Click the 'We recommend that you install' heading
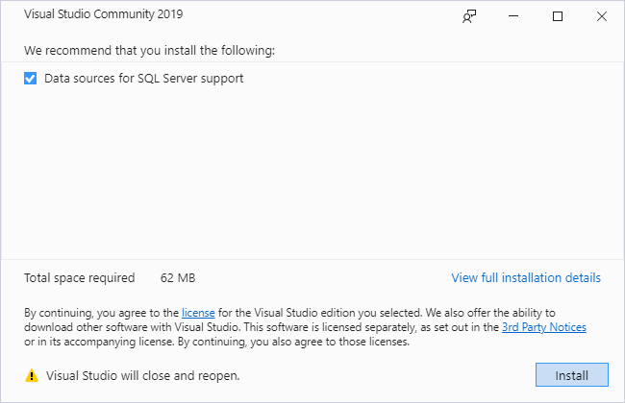 tap(155, 50)
